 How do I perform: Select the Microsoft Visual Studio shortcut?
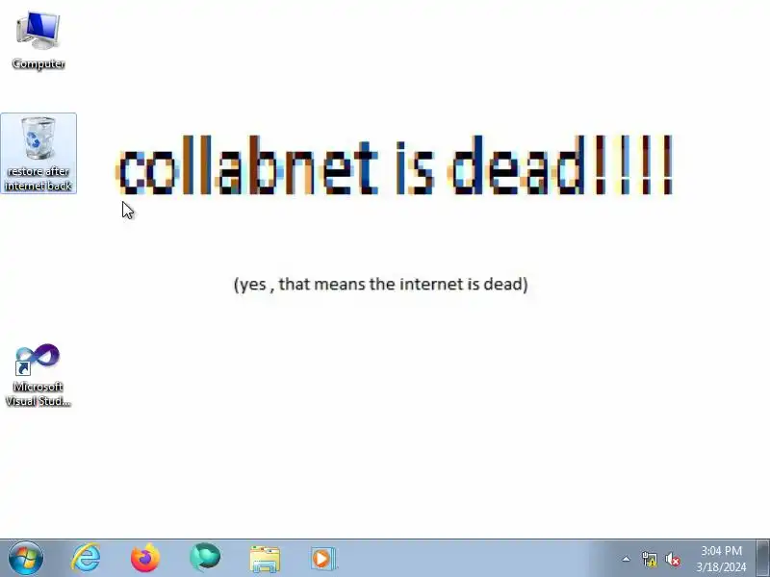(x=38, y=375)
